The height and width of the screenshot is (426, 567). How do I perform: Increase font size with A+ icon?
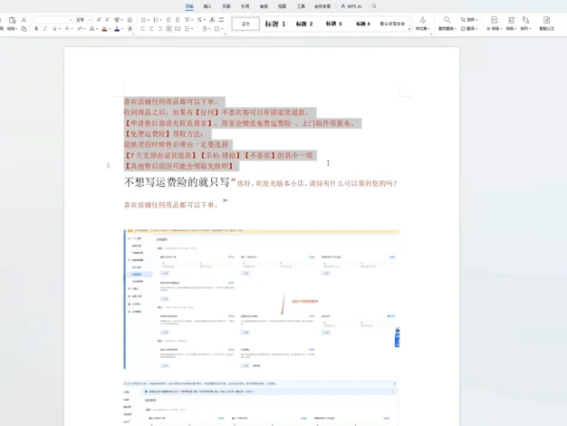[x=99, y=20]
